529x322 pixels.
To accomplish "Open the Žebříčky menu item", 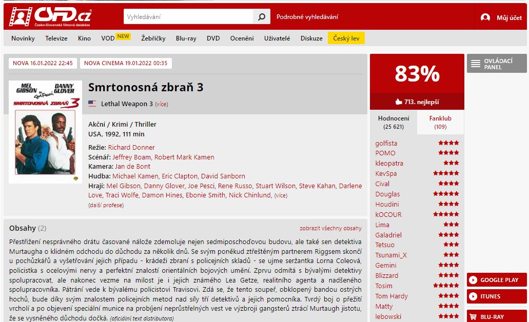I will (153, 38).
